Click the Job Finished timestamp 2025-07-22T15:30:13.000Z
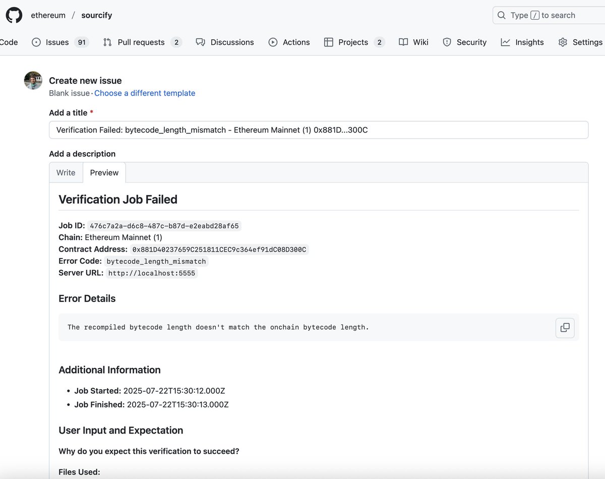 pos(177,404)
